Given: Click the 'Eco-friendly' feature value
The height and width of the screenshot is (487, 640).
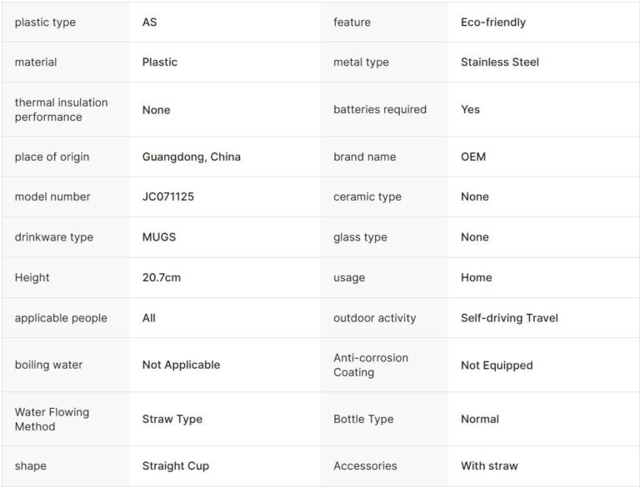Looking at the screenshot, I should [x=492, y=22].
